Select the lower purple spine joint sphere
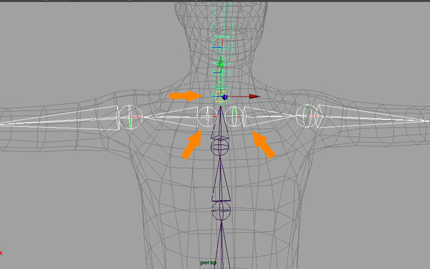 click(x=221, y=210)
